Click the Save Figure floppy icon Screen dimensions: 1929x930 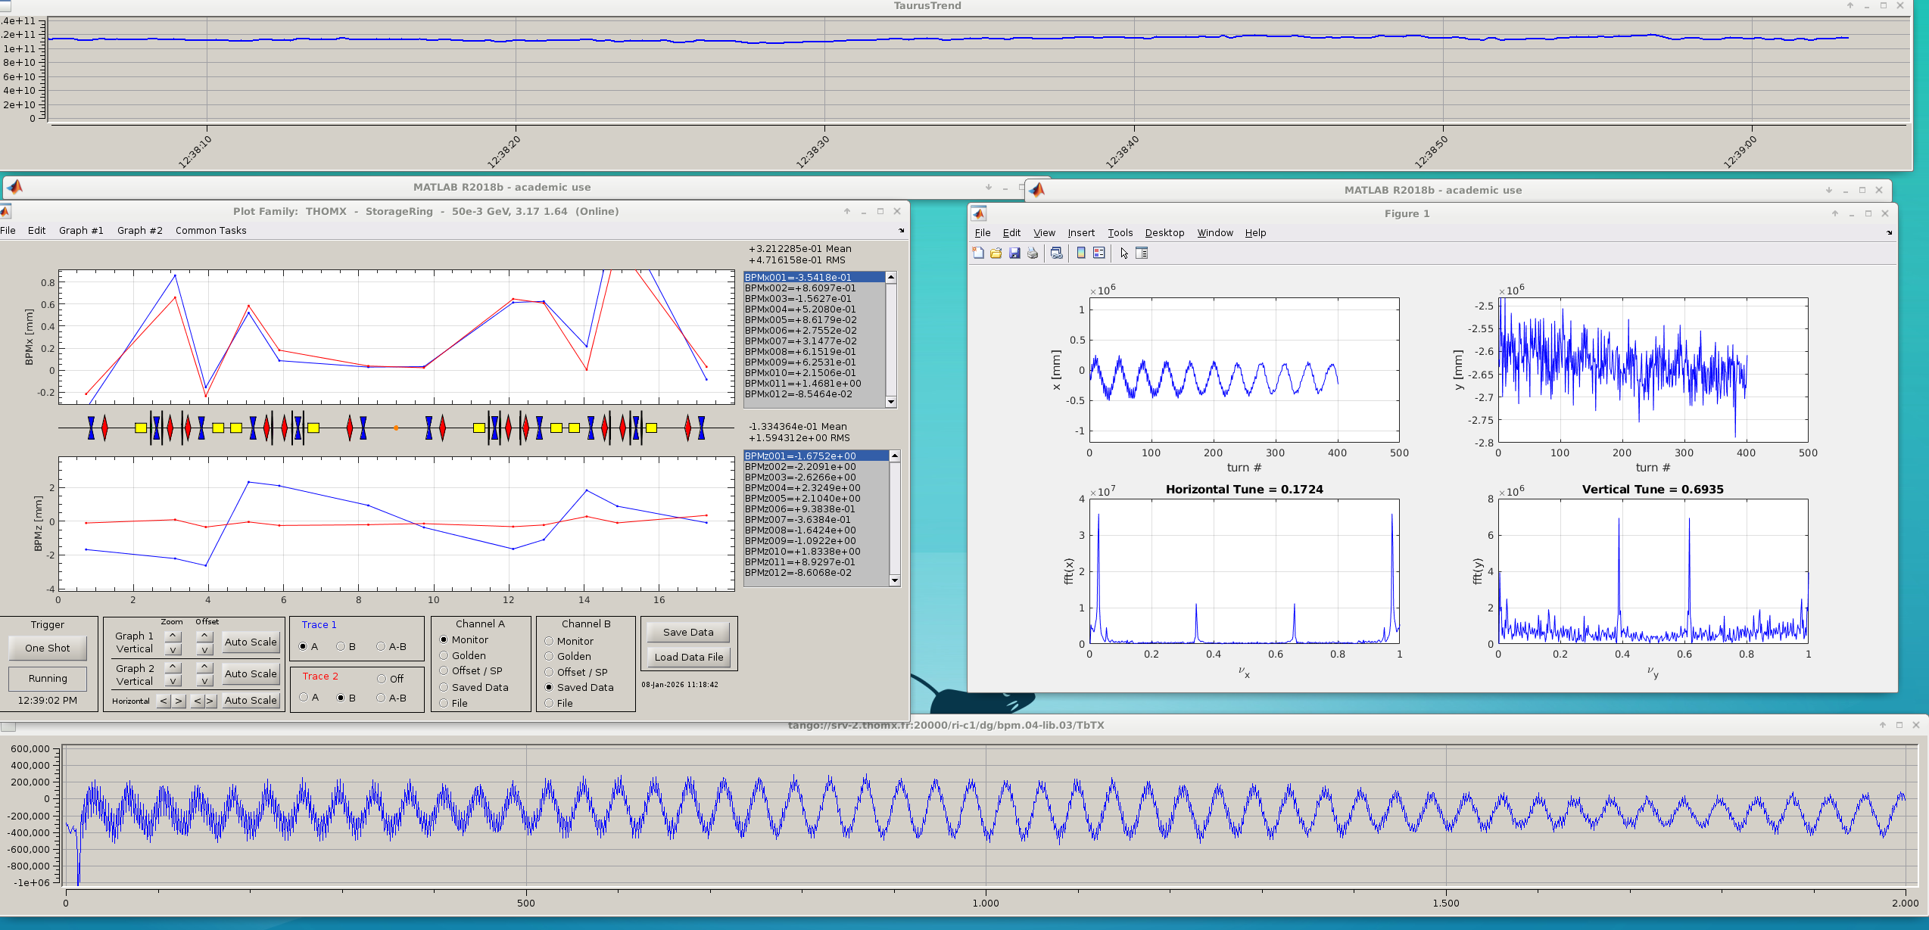click(x=1014, y=253)
